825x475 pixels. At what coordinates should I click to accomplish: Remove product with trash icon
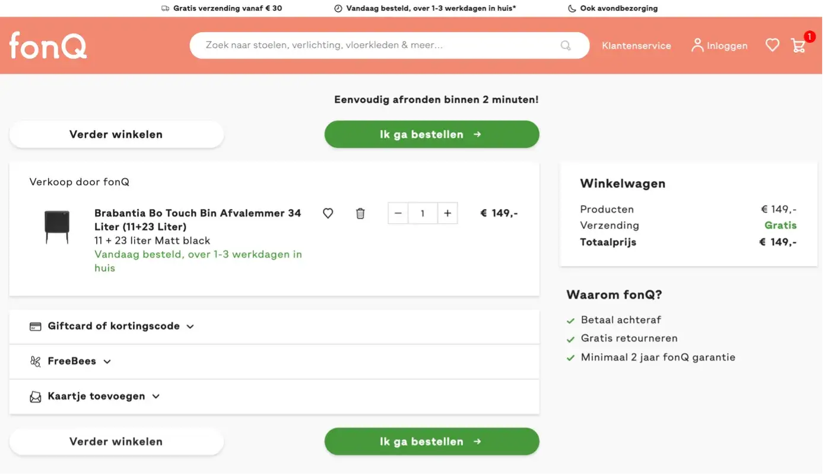pyautogui.click(x=360, y=213)
